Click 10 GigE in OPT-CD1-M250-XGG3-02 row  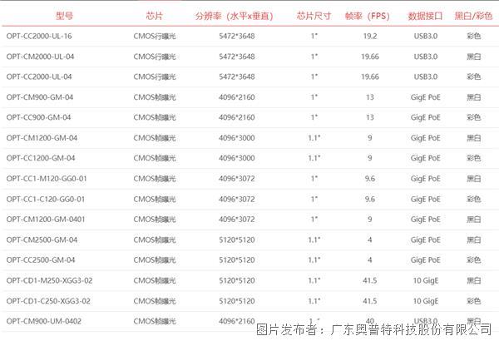[426, 280]
